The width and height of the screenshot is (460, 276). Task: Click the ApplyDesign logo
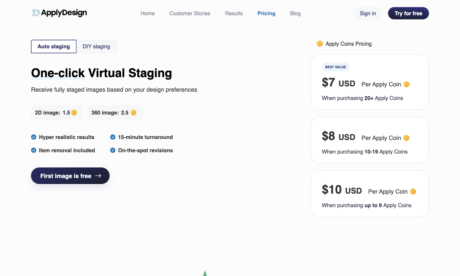tap(59, 13)
